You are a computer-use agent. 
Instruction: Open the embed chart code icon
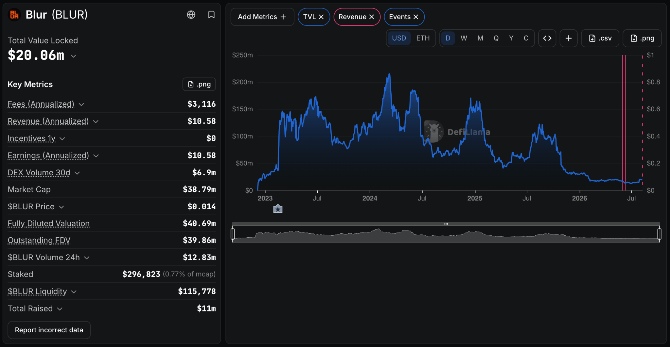(x=547, y=38)
